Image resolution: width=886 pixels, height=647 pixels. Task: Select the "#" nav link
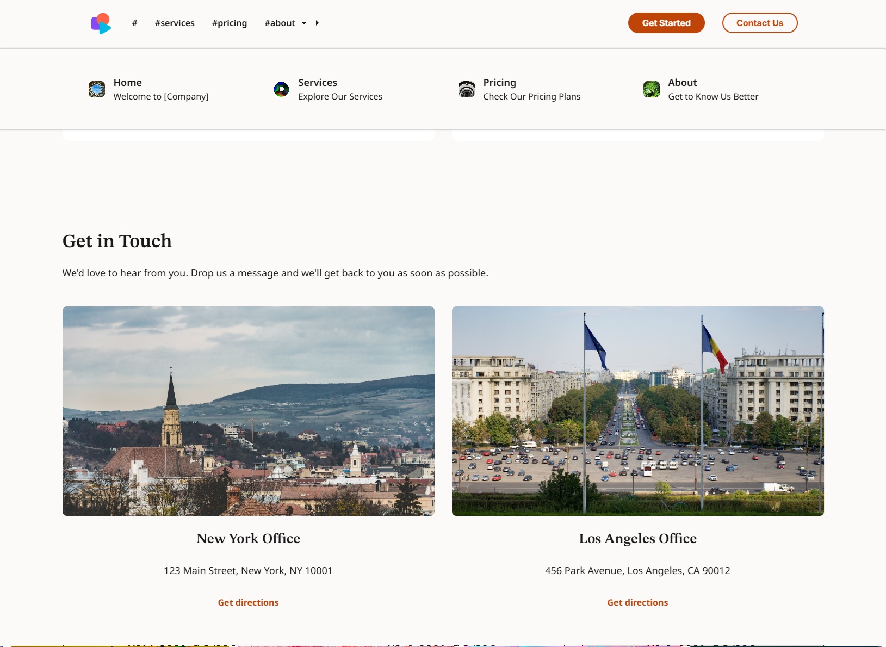tap(134, 23)
